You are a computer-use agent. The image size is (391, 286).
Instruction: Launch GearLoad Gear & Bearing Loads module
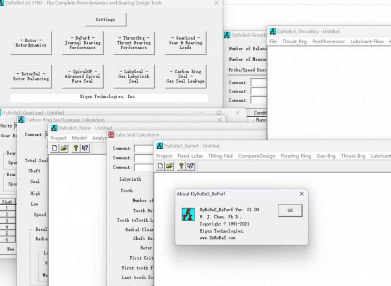186,43
